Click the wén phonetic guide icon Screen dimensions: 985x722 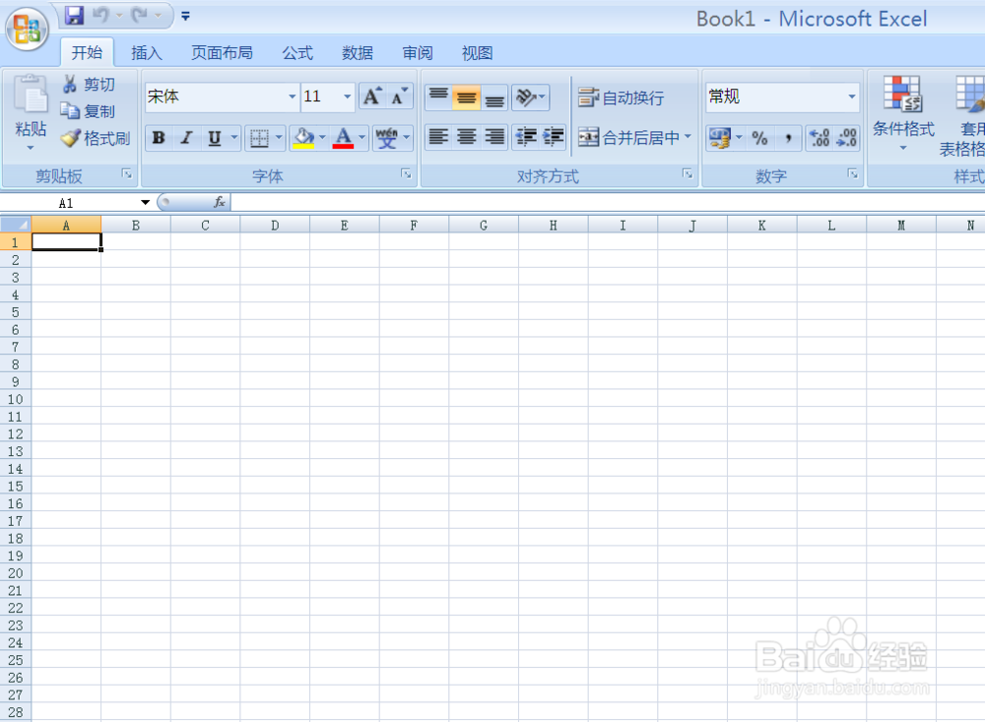[387, 138]
